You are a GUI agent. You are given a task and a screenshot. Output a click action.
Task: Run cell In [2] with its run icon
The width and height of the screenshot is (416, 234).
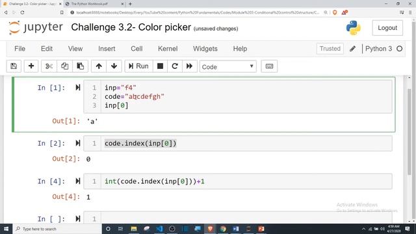(x=78, y=143)
